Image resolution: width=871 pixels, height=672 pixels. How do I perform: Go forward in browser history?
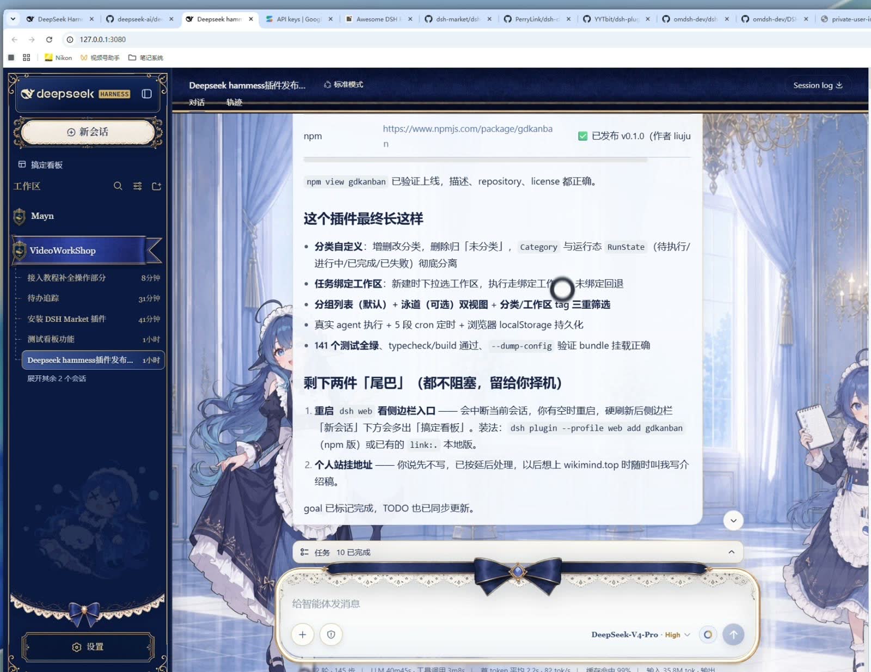(32, 39)
